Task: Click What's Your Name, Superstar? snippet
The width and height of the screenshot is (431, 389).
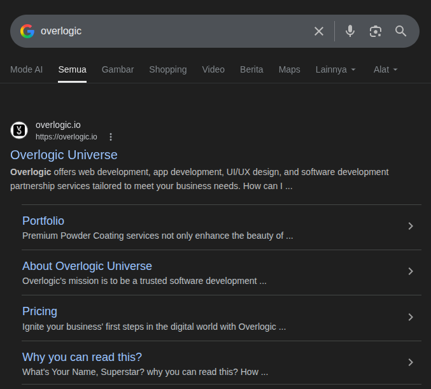Action: tap(145, 372)
